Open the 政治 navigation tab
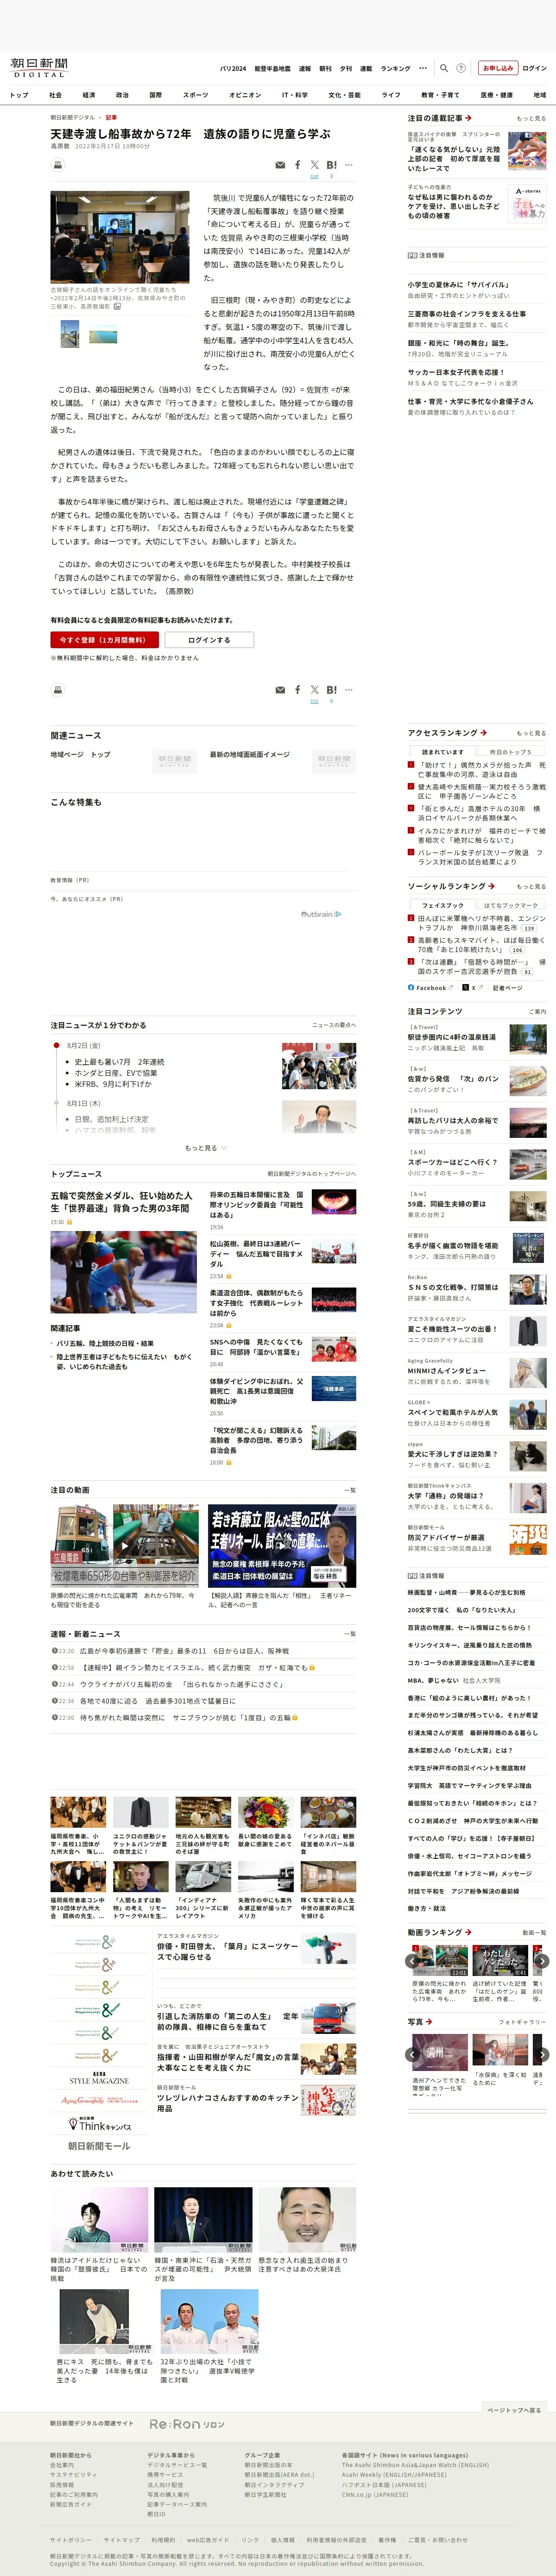556x2576 pixels. point(122,95)
